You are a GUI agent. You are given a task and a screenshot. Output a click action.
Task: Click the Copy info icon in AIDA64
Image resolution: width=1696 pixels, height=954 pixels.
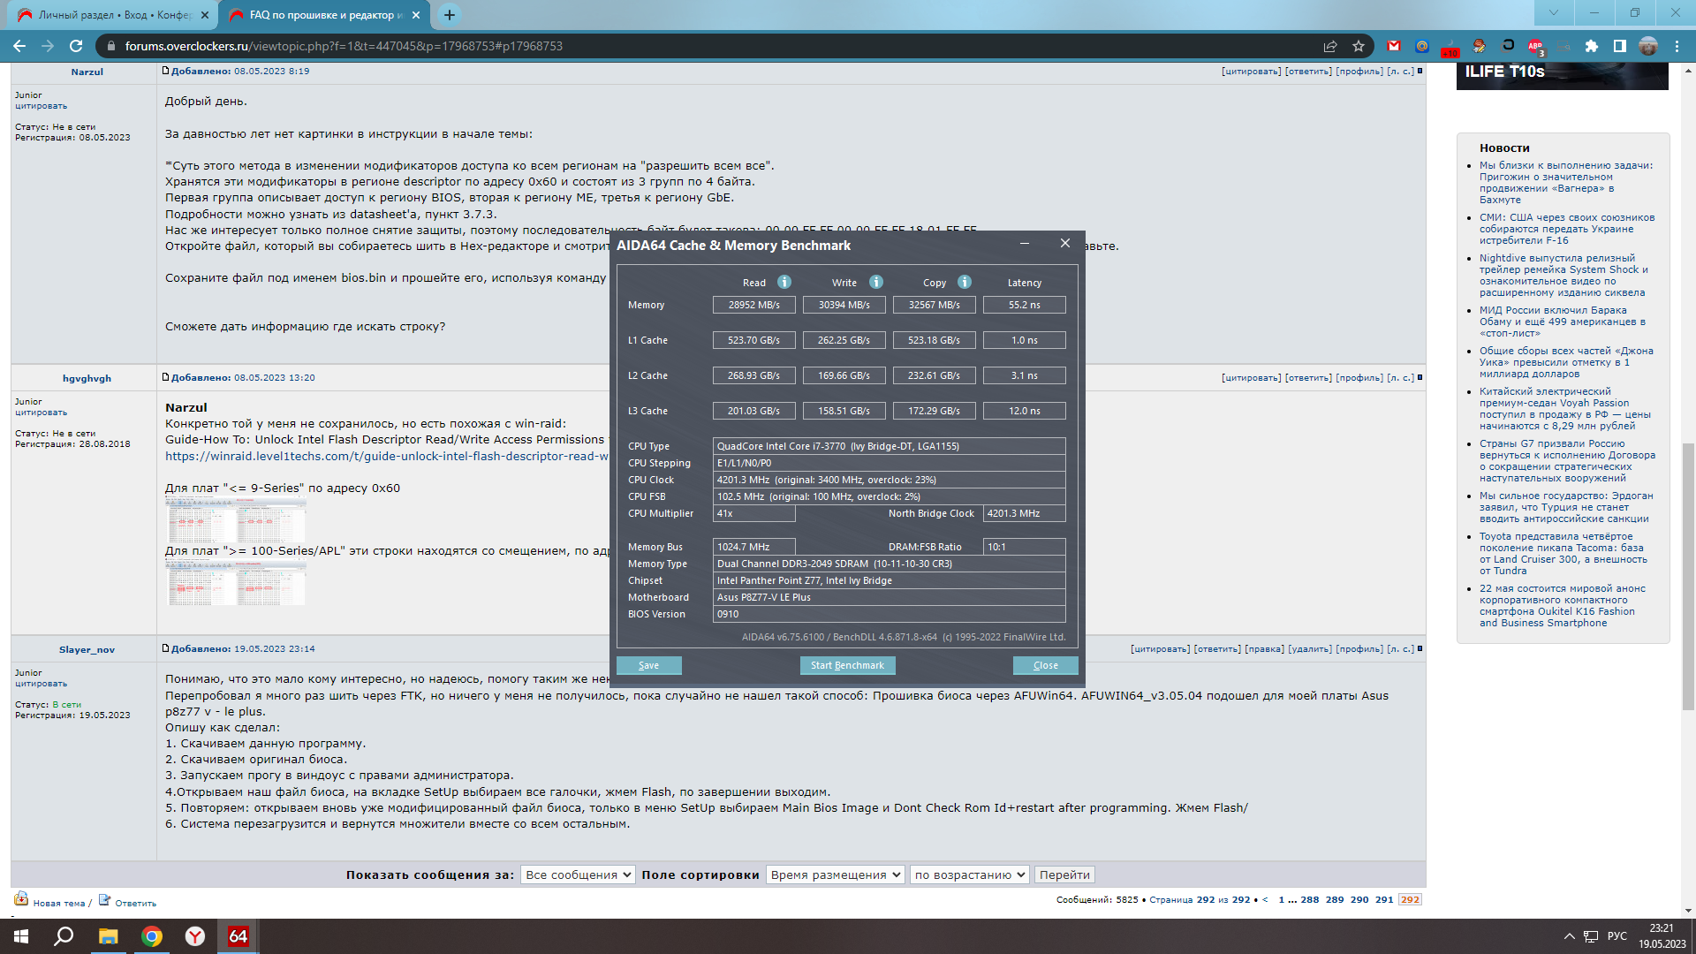pyautogui.click(x=965, y=282)
